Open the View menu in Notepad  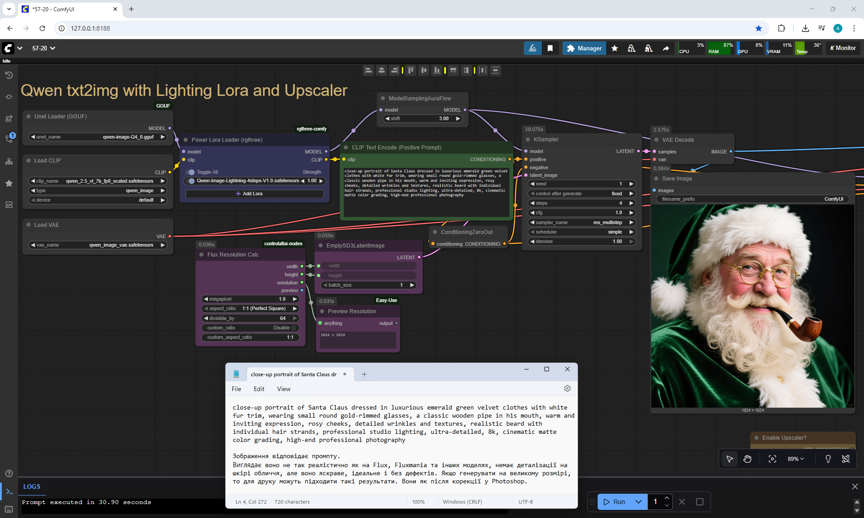283,389
